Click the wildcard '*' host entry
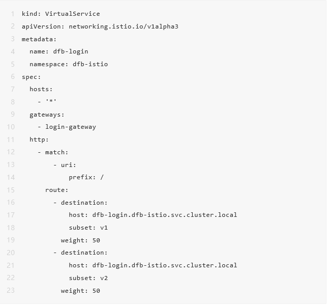This screenshot has width=328, height=305. tap(51, 101)
